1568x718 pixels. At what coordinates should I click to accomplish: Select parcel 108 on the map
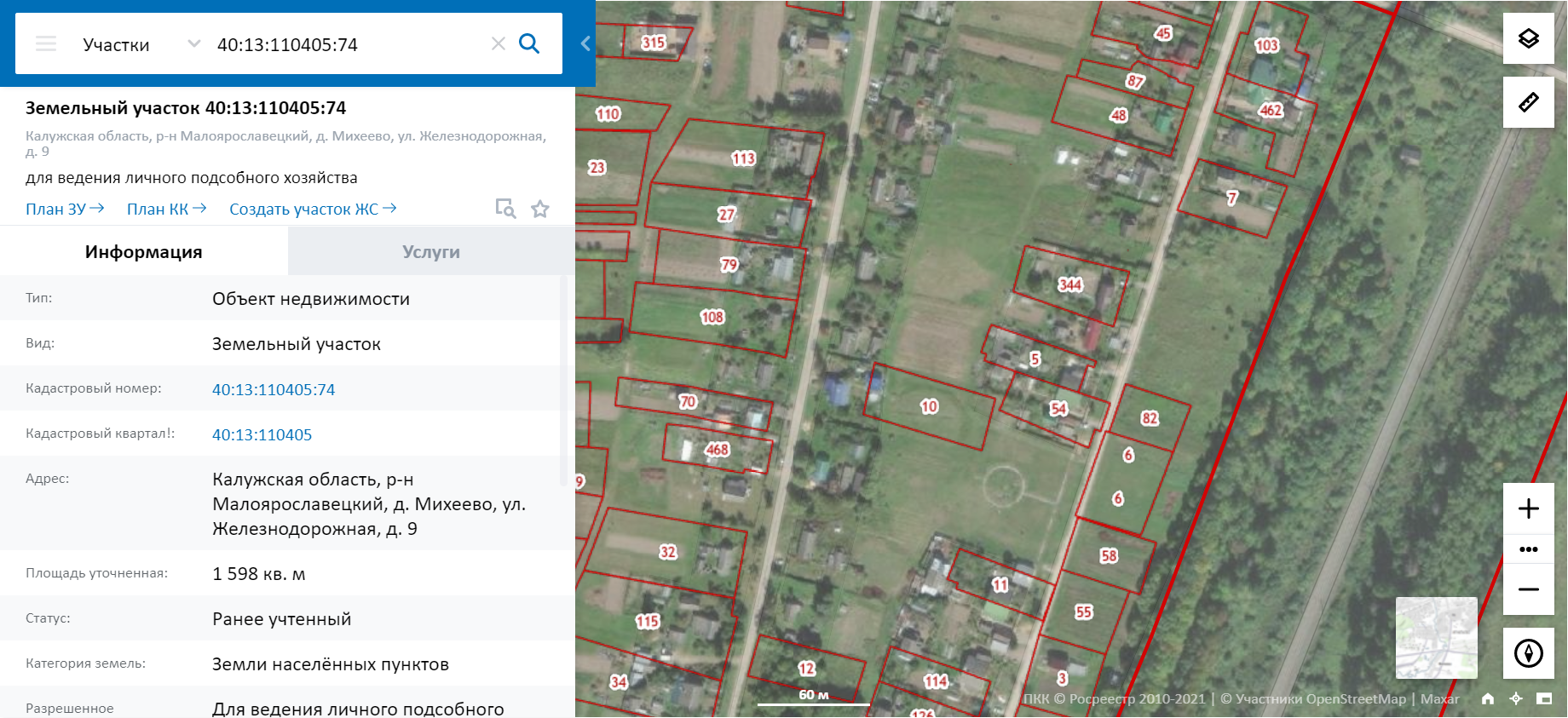712,318
